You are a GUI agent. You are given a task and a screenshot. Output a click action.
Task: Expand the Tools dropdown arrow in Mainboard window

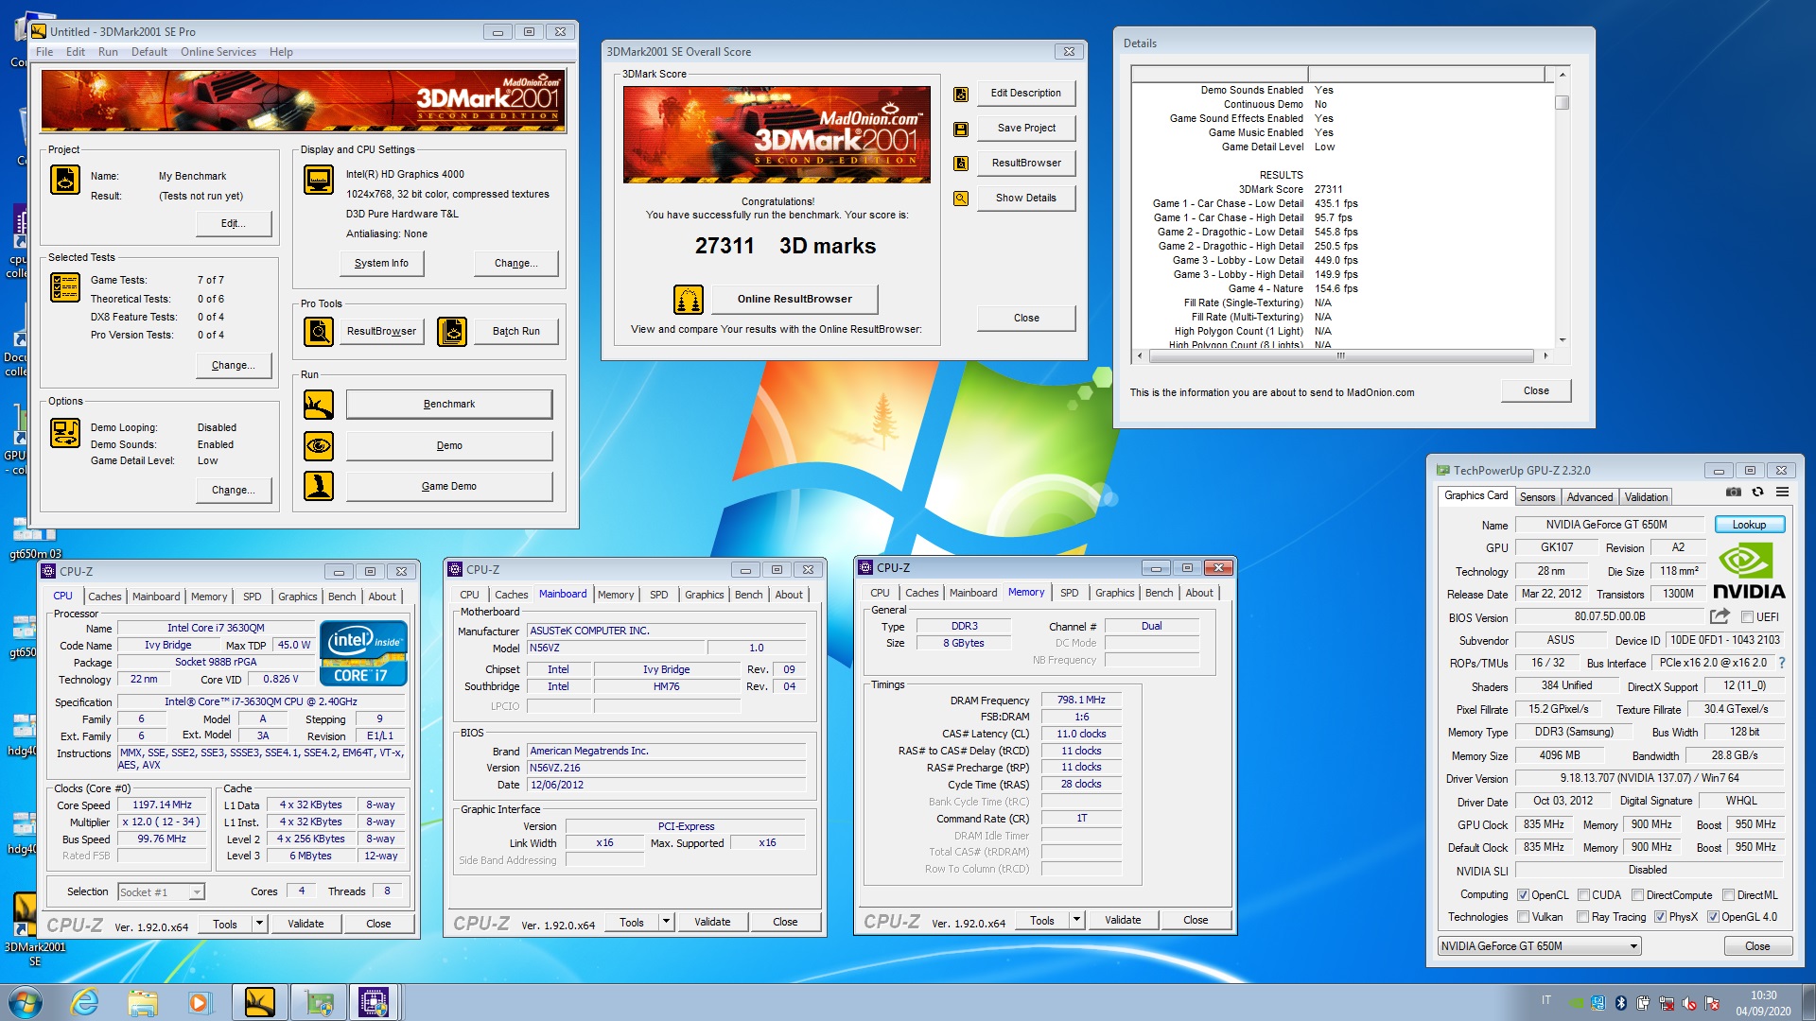point(666,923)
